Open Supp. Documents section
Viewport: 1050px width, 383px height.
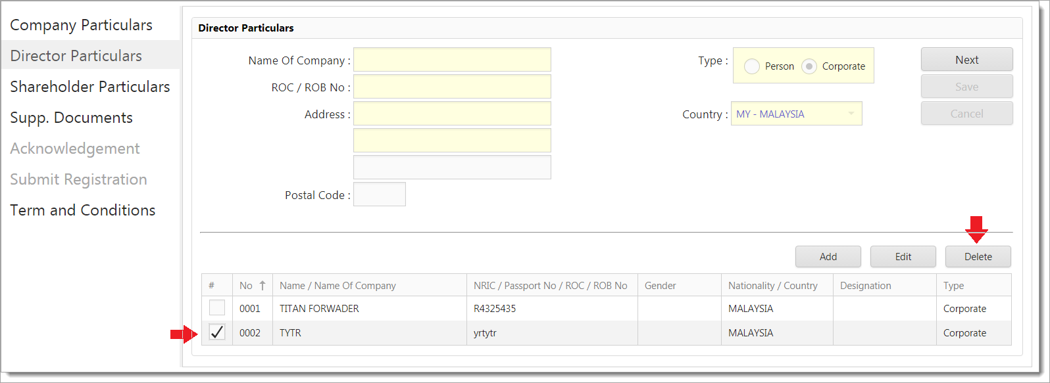point(71,118)
